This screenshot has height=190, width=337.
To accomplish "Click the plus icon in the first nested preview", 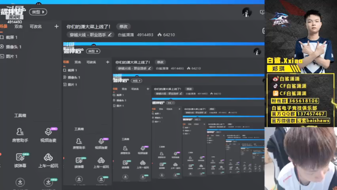I will [x=107, y=62].
